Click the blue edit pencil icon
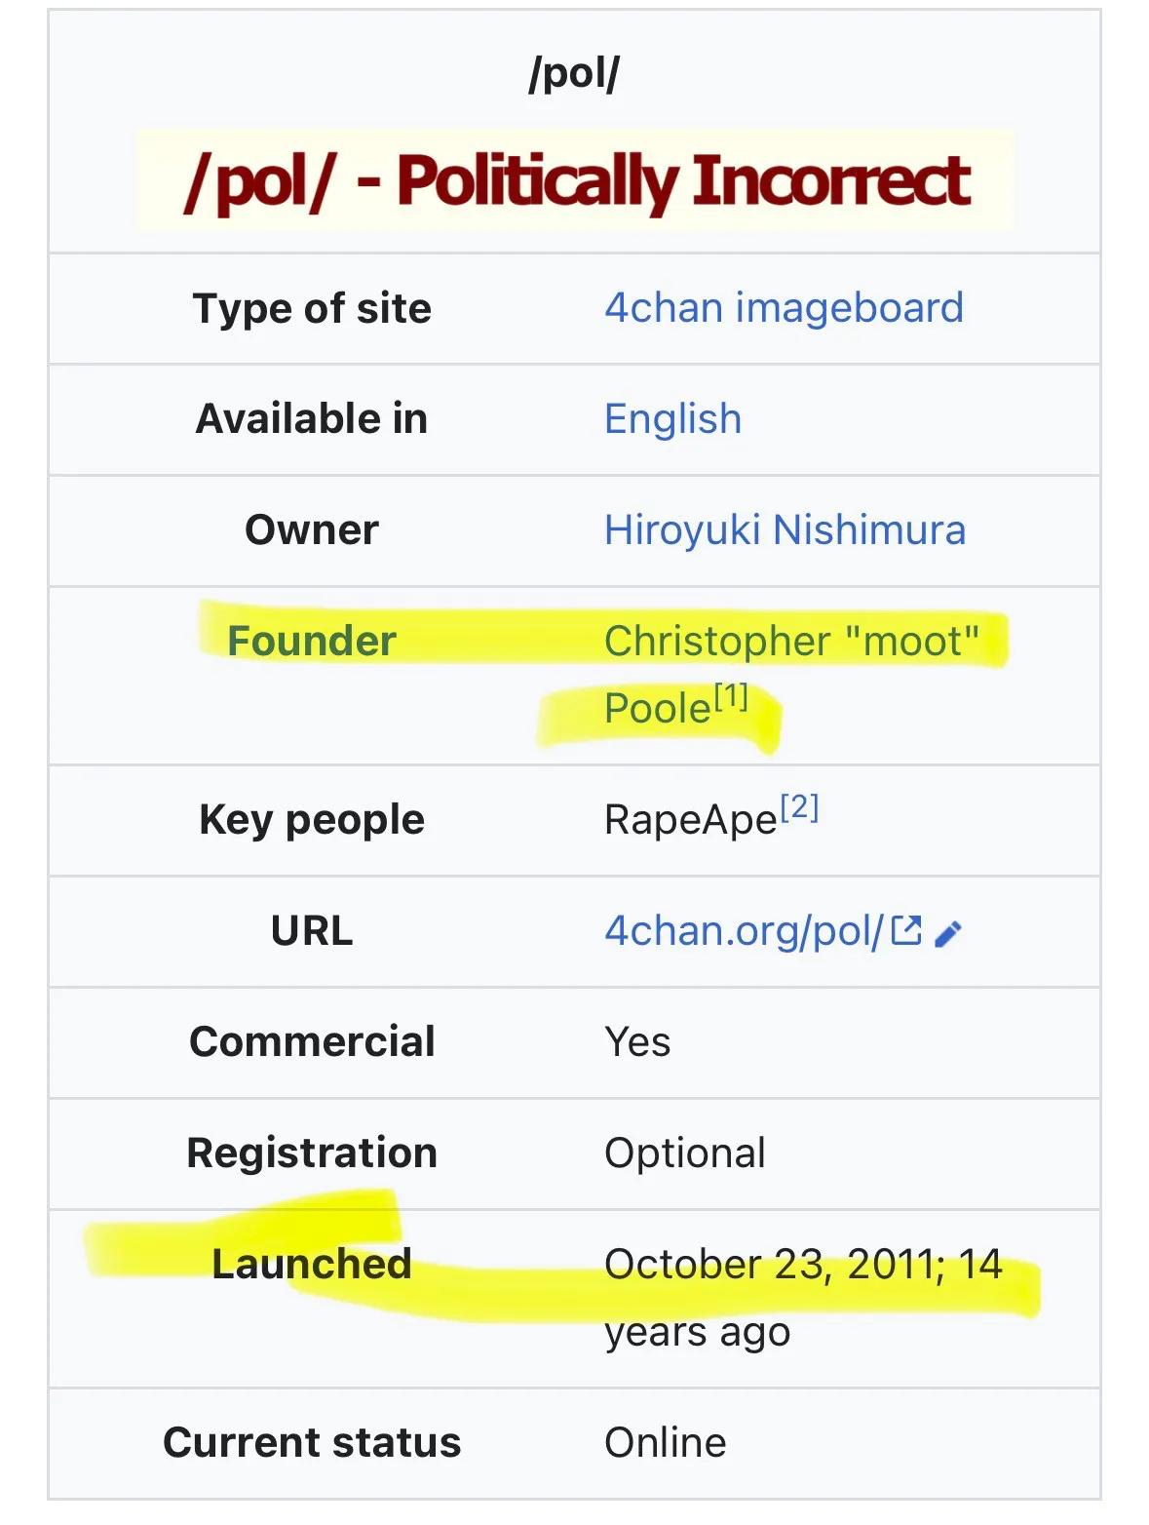1149x1525 pixels. point(947,934)
